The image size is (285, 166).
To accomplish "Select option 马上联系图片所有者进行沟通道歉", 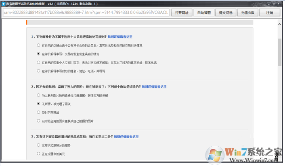I will pos(38,95).
